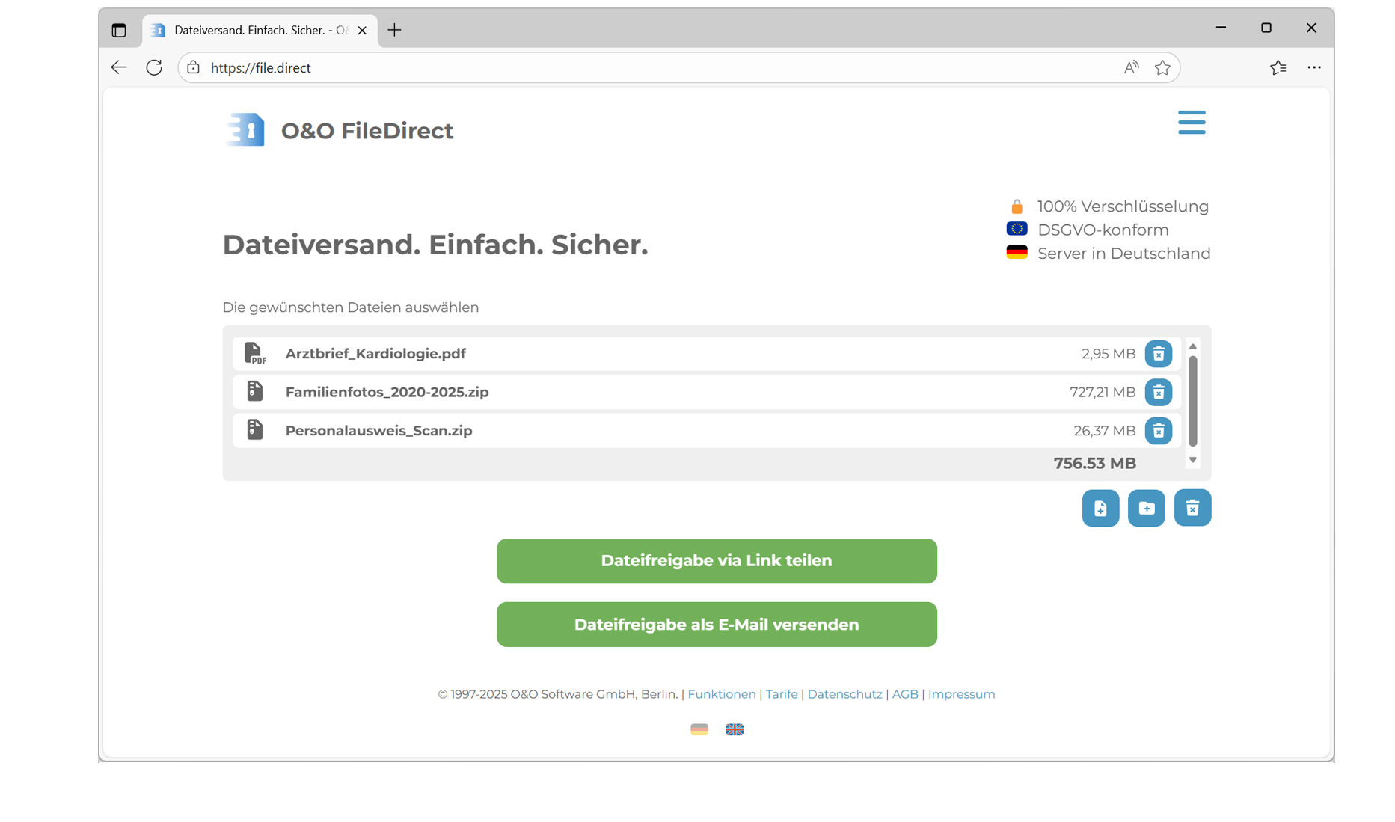
Task: Open the browser settings ellipsis menu
Action: point(1314,67)
